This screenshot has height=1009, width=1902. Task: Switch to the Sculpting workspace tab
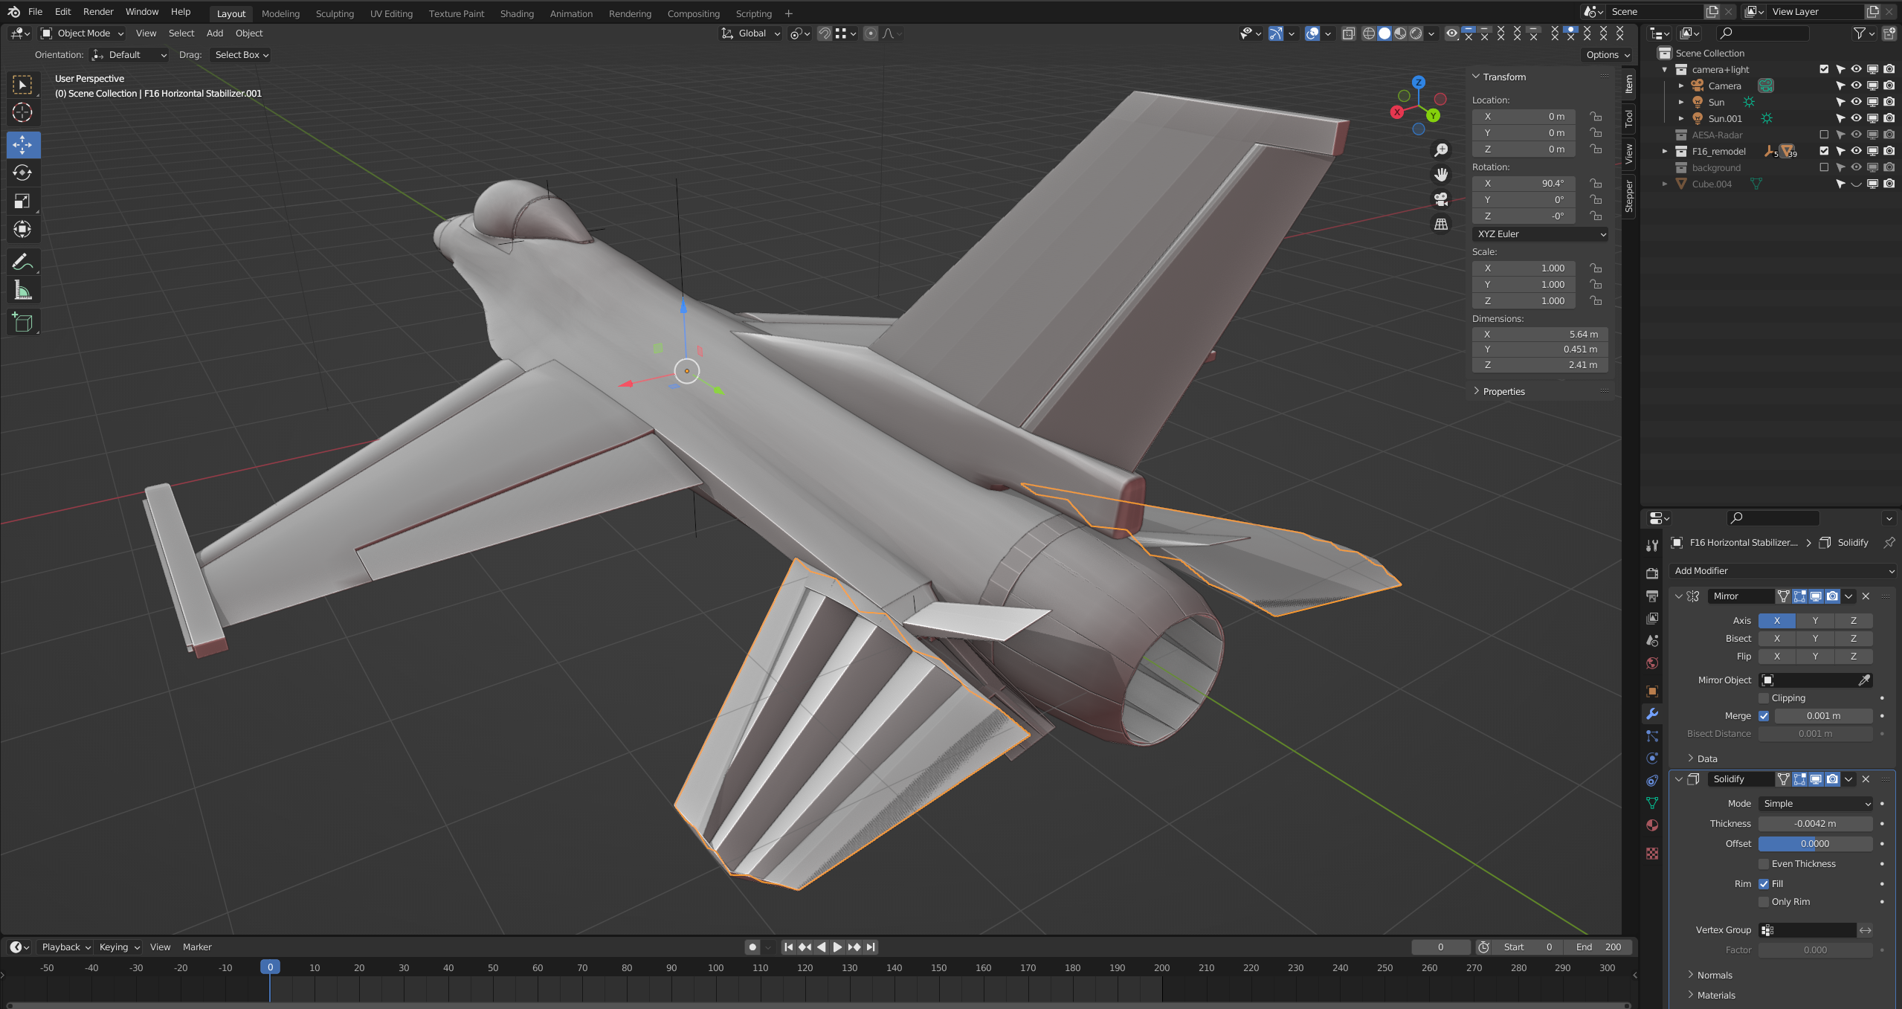[335, 13]
